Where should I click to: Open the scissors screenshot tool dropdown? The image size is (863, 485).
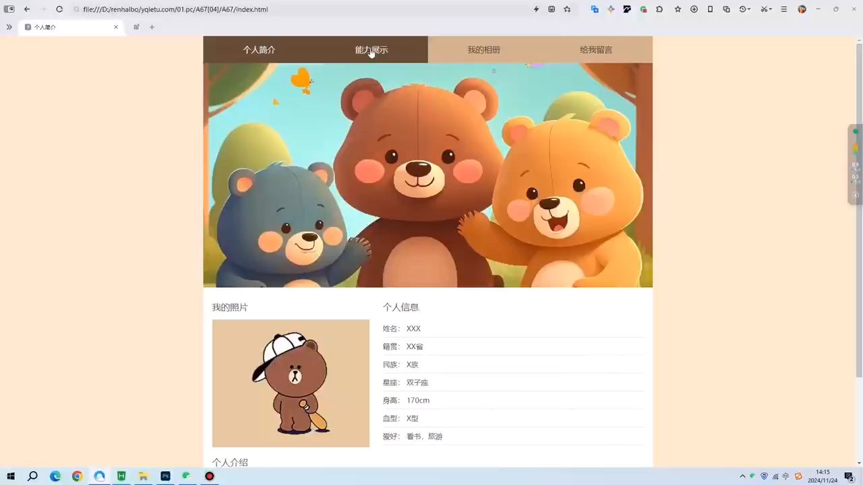pos(766,9)
